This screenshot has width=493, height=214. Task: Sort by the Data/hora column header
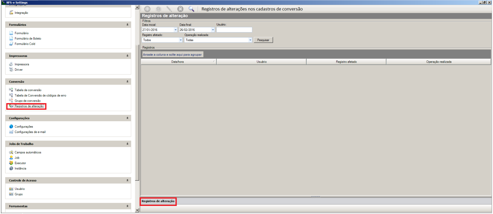point(179,62)
